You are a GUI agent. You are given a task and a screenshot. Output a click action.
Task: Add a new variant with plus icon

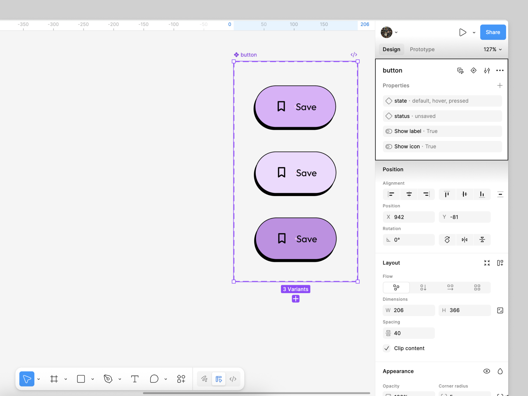coord(296,299)
